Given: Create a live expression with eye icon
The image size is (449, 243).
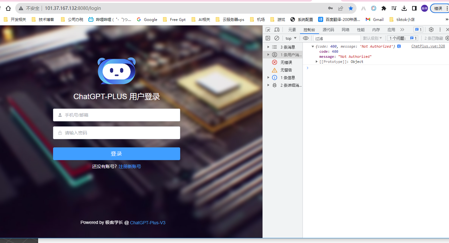Looking at the screenshot, I should click(x=306, y=38).
